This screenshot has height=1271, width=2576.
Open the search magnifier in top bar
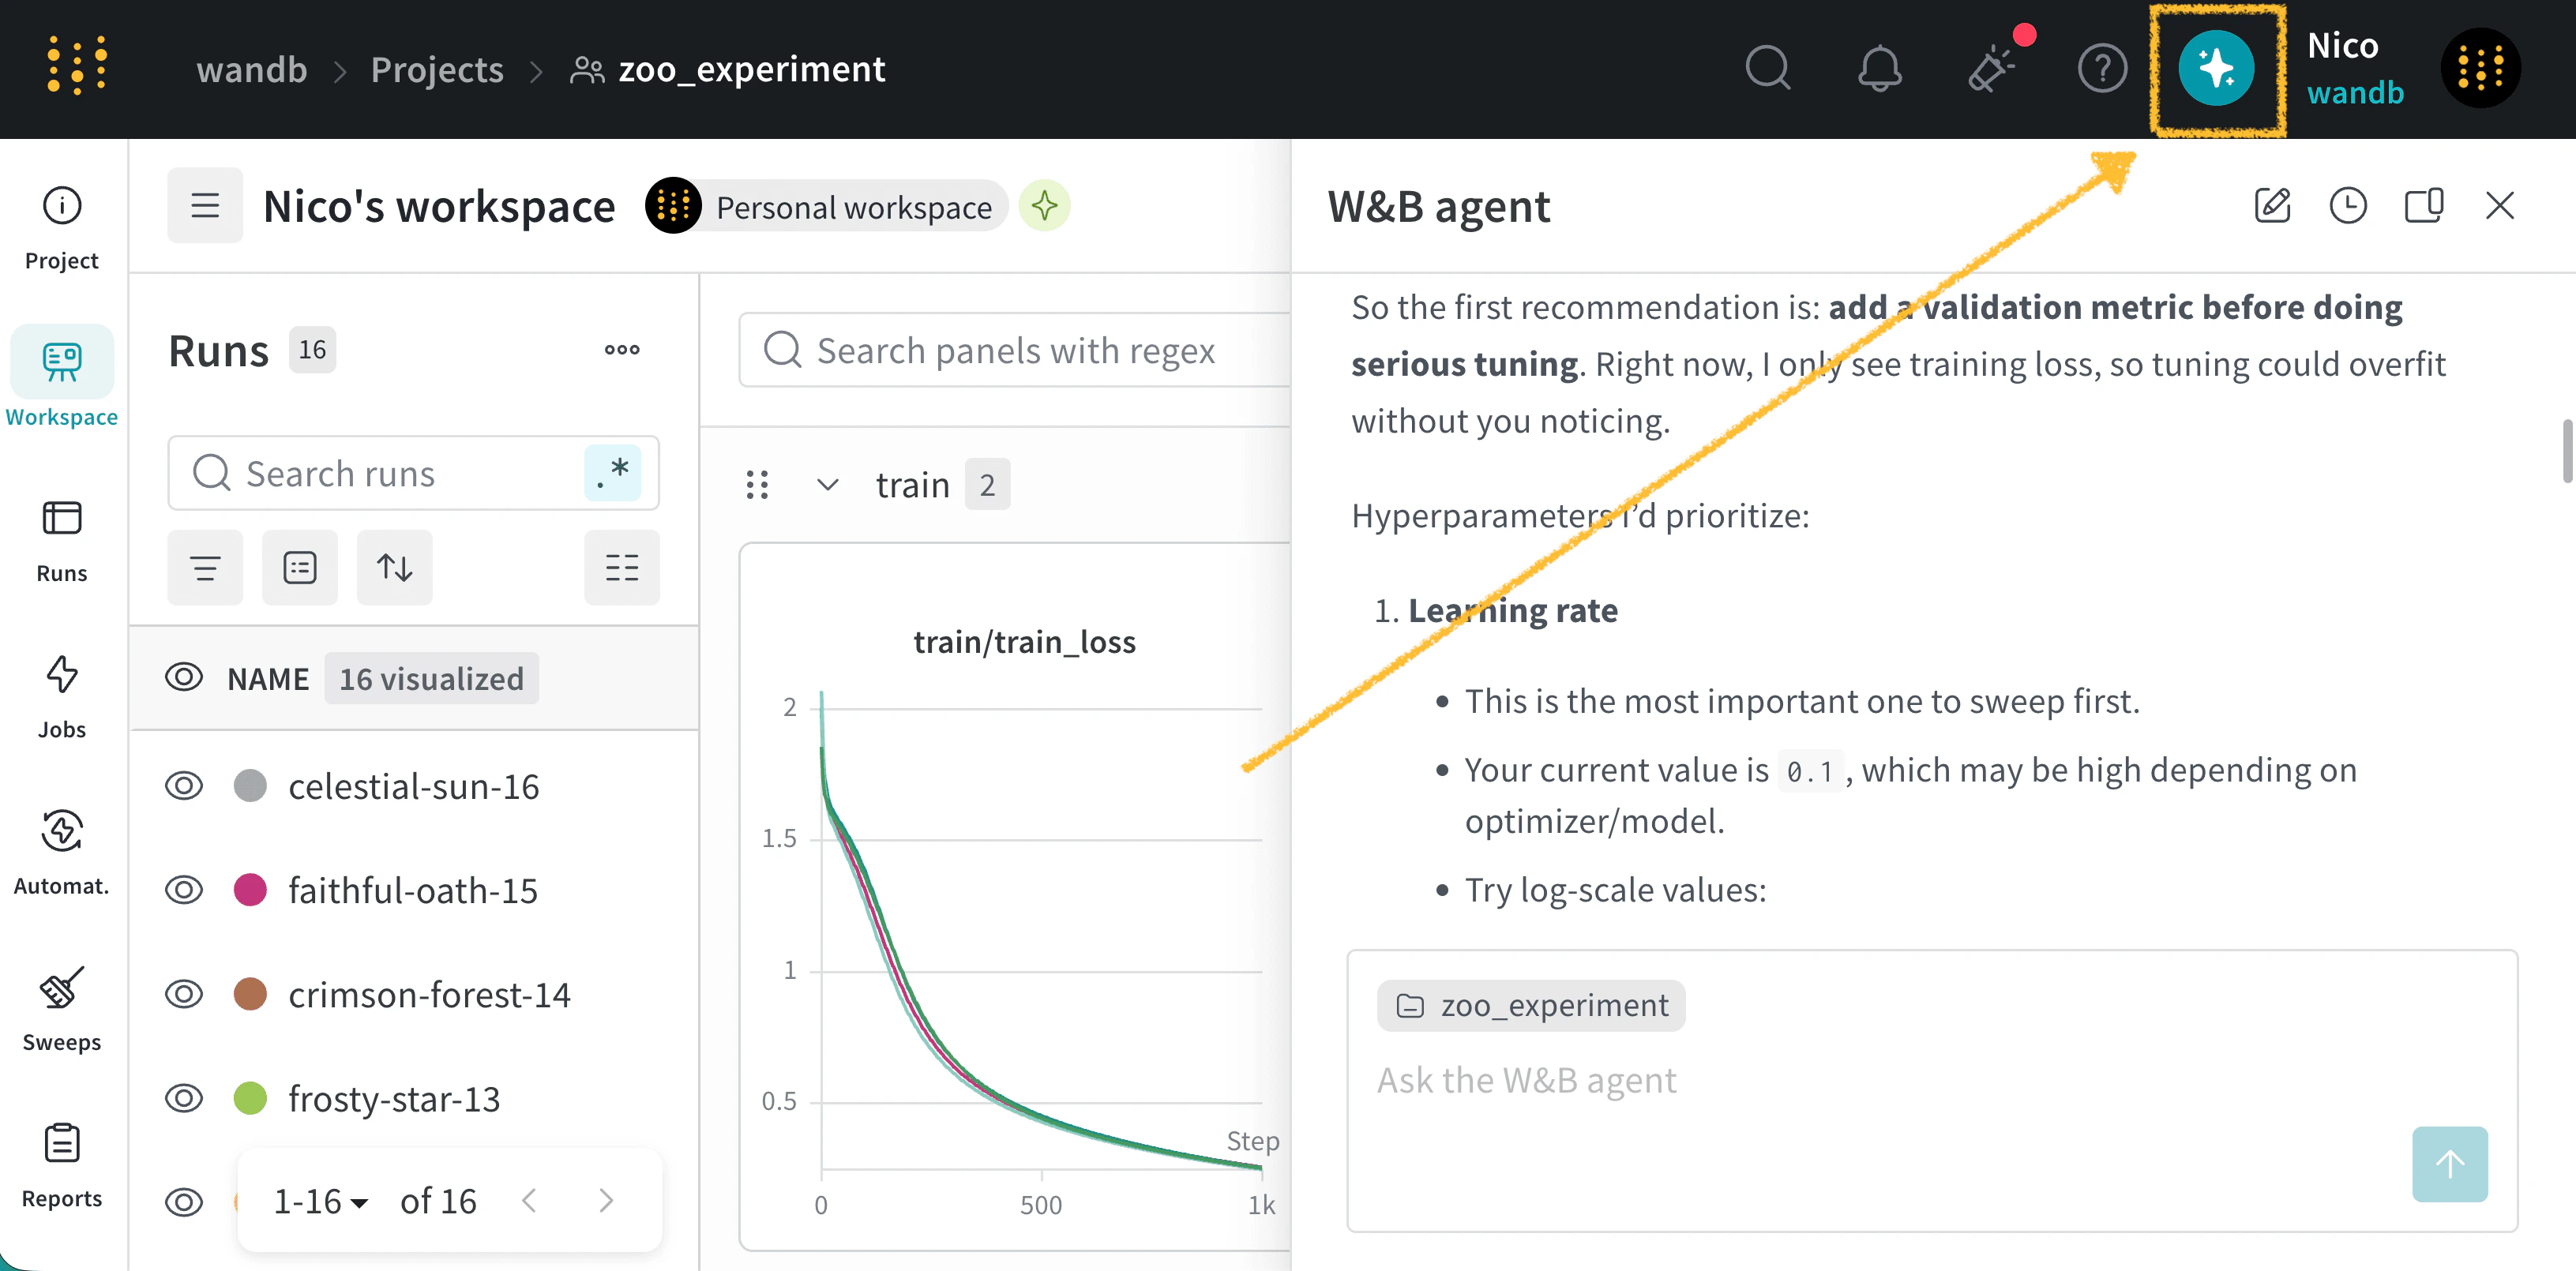pyautogui.click(x=1768, y=68)
